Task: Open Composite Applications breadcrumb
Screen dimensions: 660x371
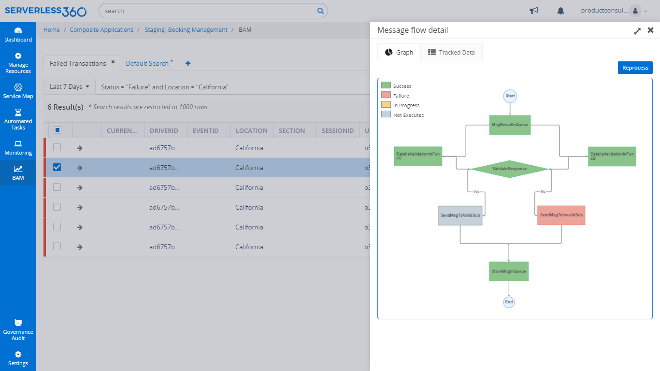Action: [101, 30]
